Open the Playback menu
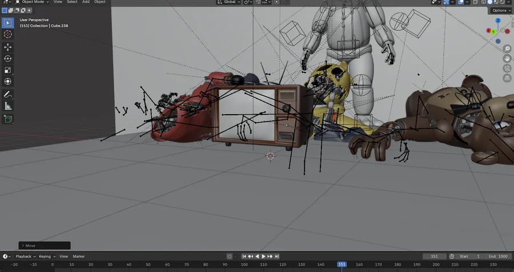 click(x=26, y=256)
